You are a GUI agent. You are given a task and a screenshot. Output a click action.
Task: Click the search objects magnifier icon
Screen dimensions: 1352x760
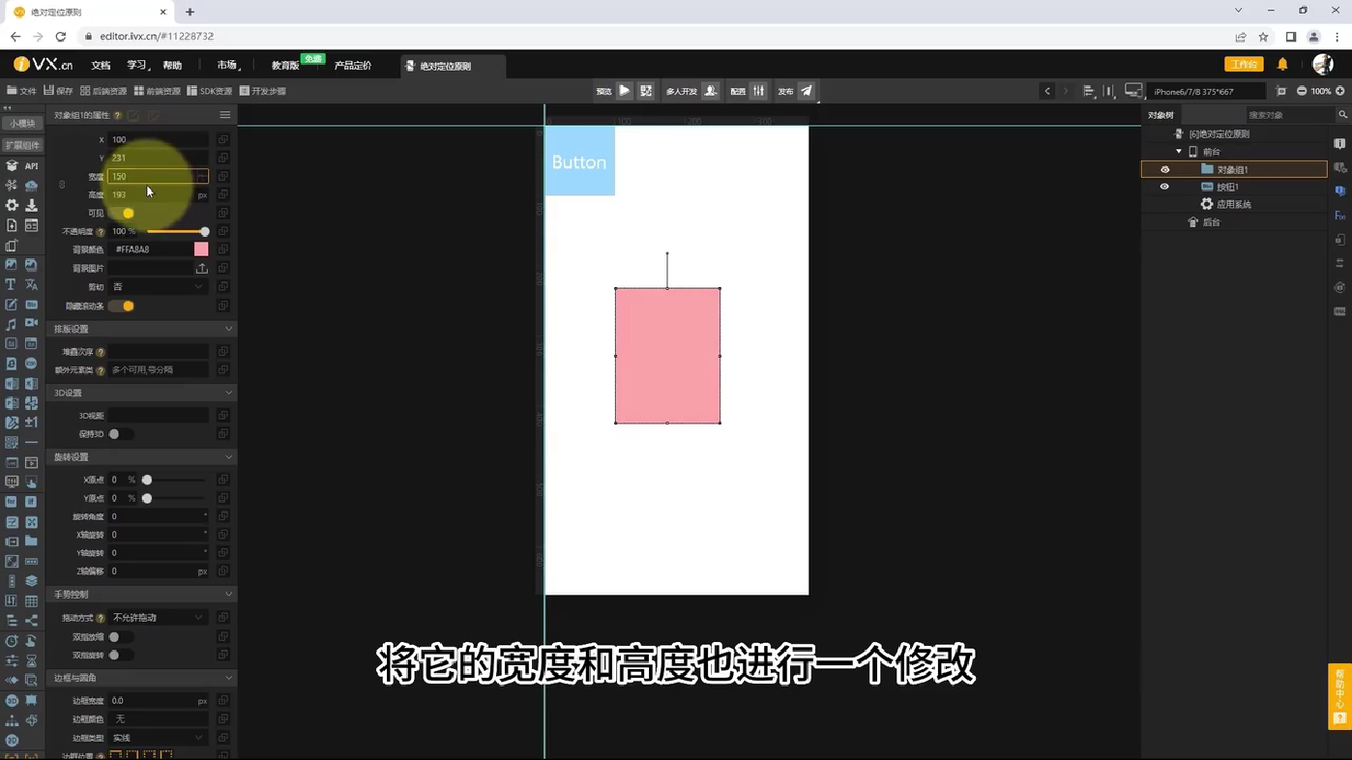(x=1342, y=115)
